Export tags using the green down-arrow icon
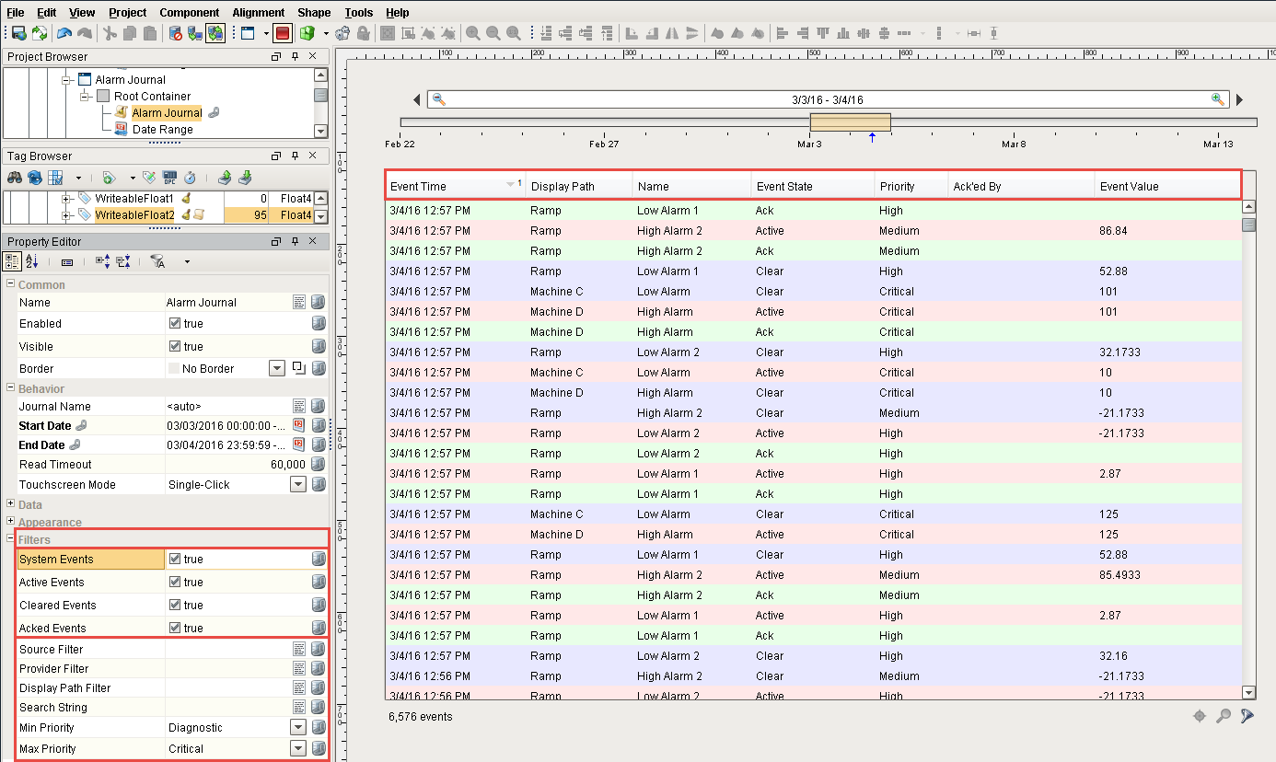Image resolution: width=1276 pixels, height=762 pixels. (246, 177)
